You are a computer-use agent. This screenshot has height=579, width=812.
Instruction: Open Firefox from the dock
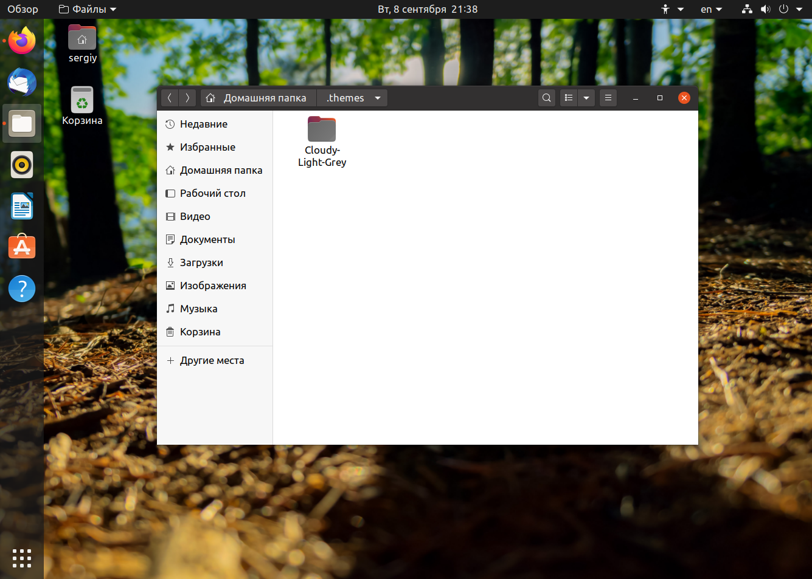click(x=22, y=41)
